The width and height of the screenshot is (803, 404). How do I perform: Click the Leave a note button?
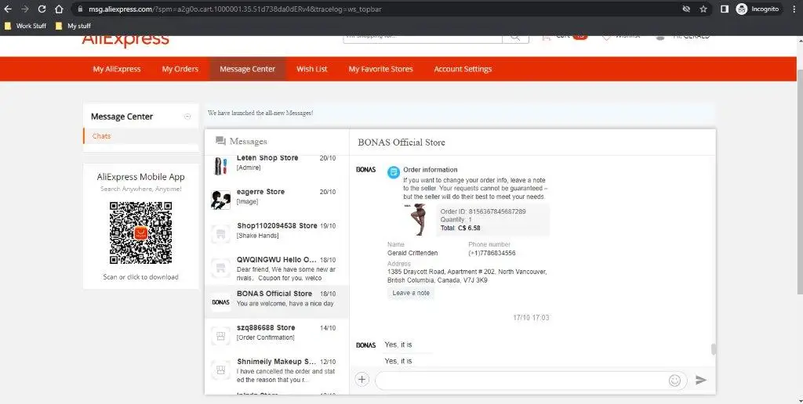coord(411,293)
